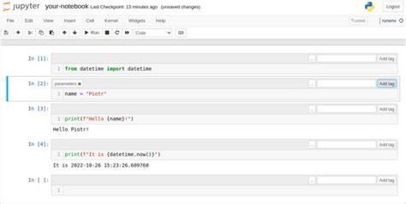Click the print Hello name code line
Screen dimensions: 406x204
(x=99, y=119)
